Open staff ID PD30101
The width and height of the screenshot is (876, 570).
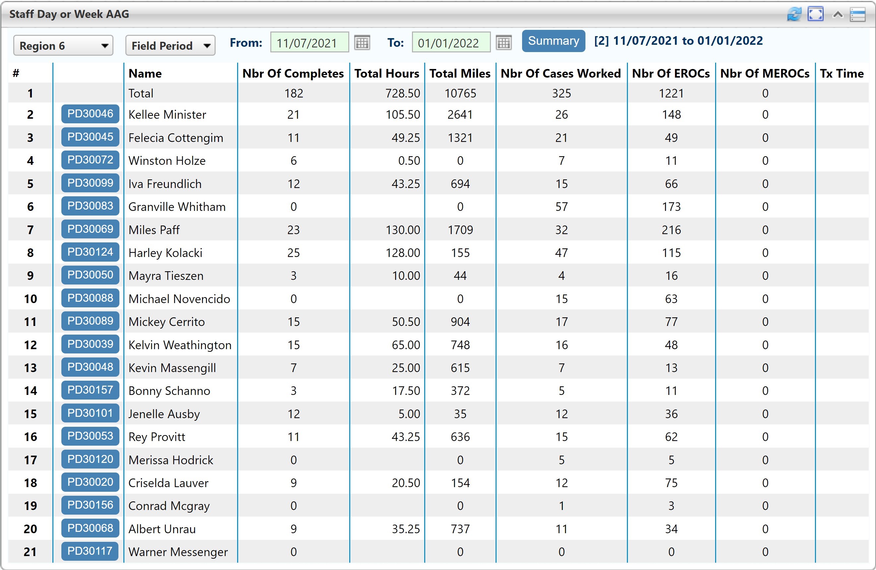point(90,413)
